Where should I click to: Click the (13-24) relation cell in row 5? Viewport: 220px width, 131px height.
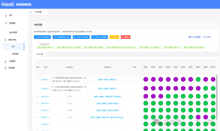[x=69, y=110]
